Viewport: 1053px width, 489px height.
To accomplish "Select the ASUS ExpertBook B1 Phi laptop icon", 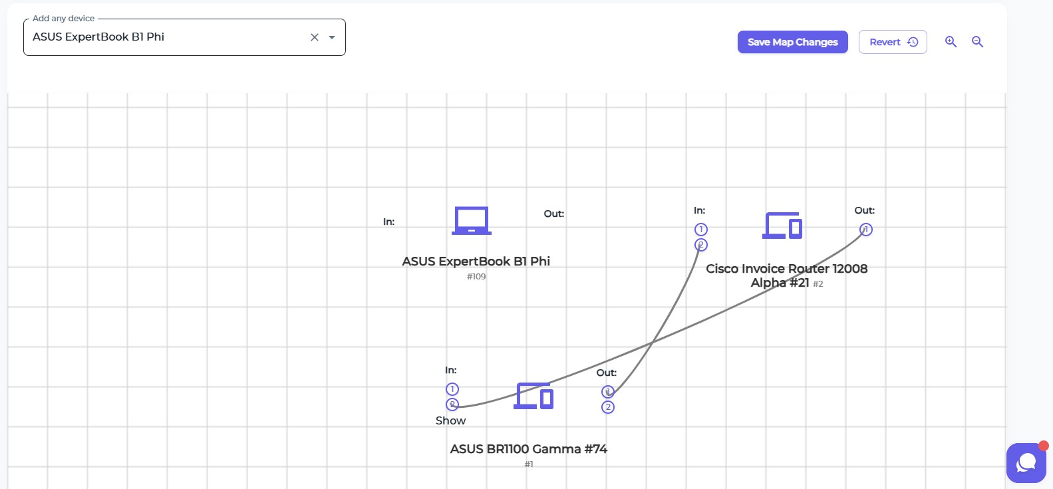I will pos(472,221).
